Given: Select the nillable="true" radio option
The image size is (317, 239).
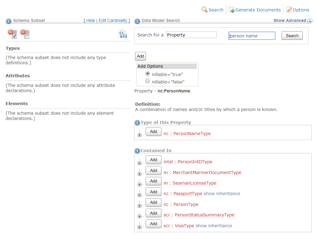Looking at the screenshot, I should (x=148, y=74).
